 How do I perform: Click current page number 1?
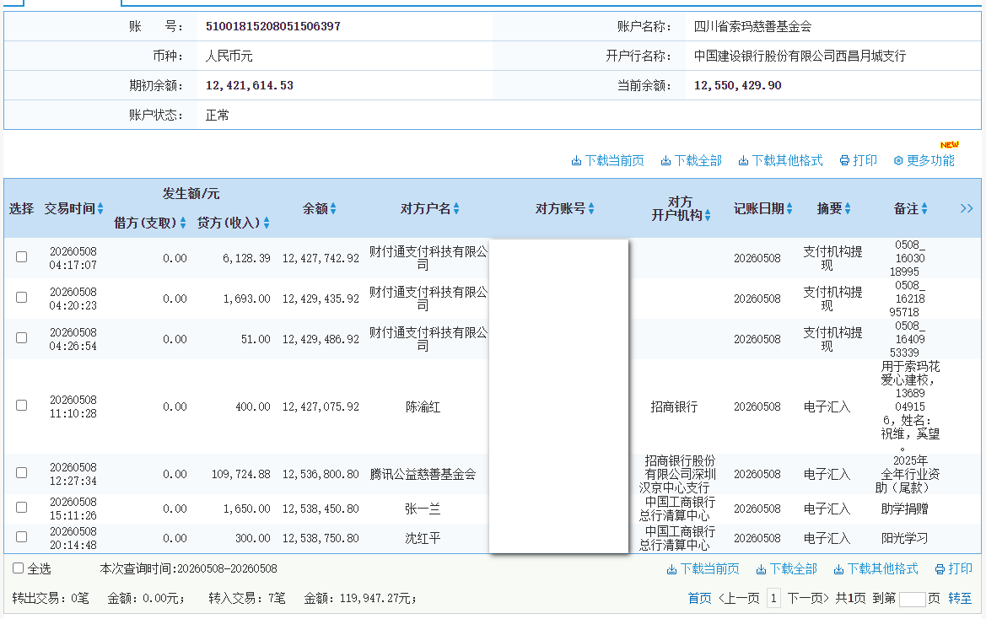coord(773,598)
